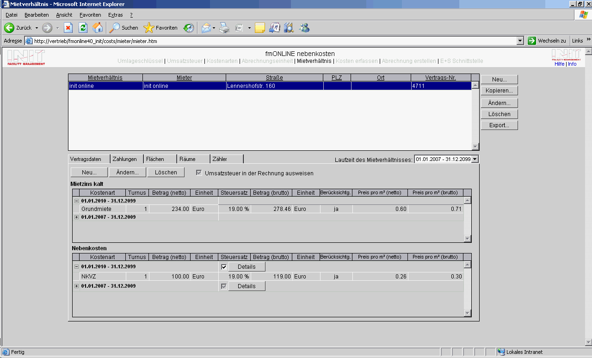Open the Kosten erfassen navigation link

click(x=357, y=61)
